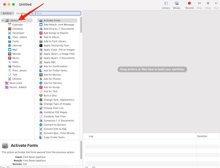Select Apply Quartz filter to PDF Documents
This screenshot has height=168, width=220.
coord(57,58)
